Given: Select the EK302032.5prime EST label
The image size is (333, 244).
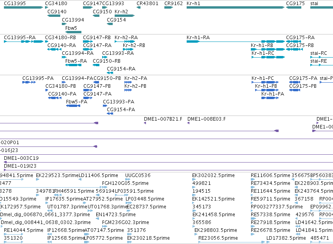Looking at the screenshot, I should pos(213,175).
